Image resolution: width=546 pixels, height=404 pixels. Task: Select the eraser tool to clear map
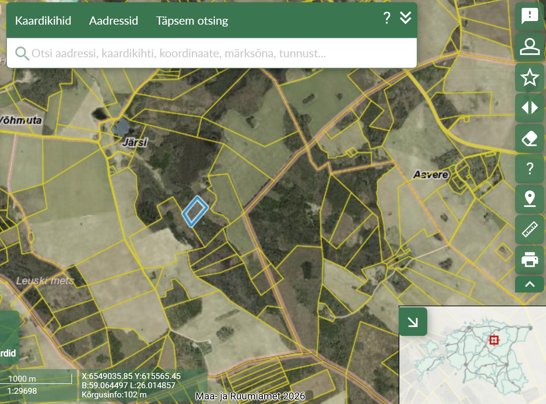pos(529,138)
